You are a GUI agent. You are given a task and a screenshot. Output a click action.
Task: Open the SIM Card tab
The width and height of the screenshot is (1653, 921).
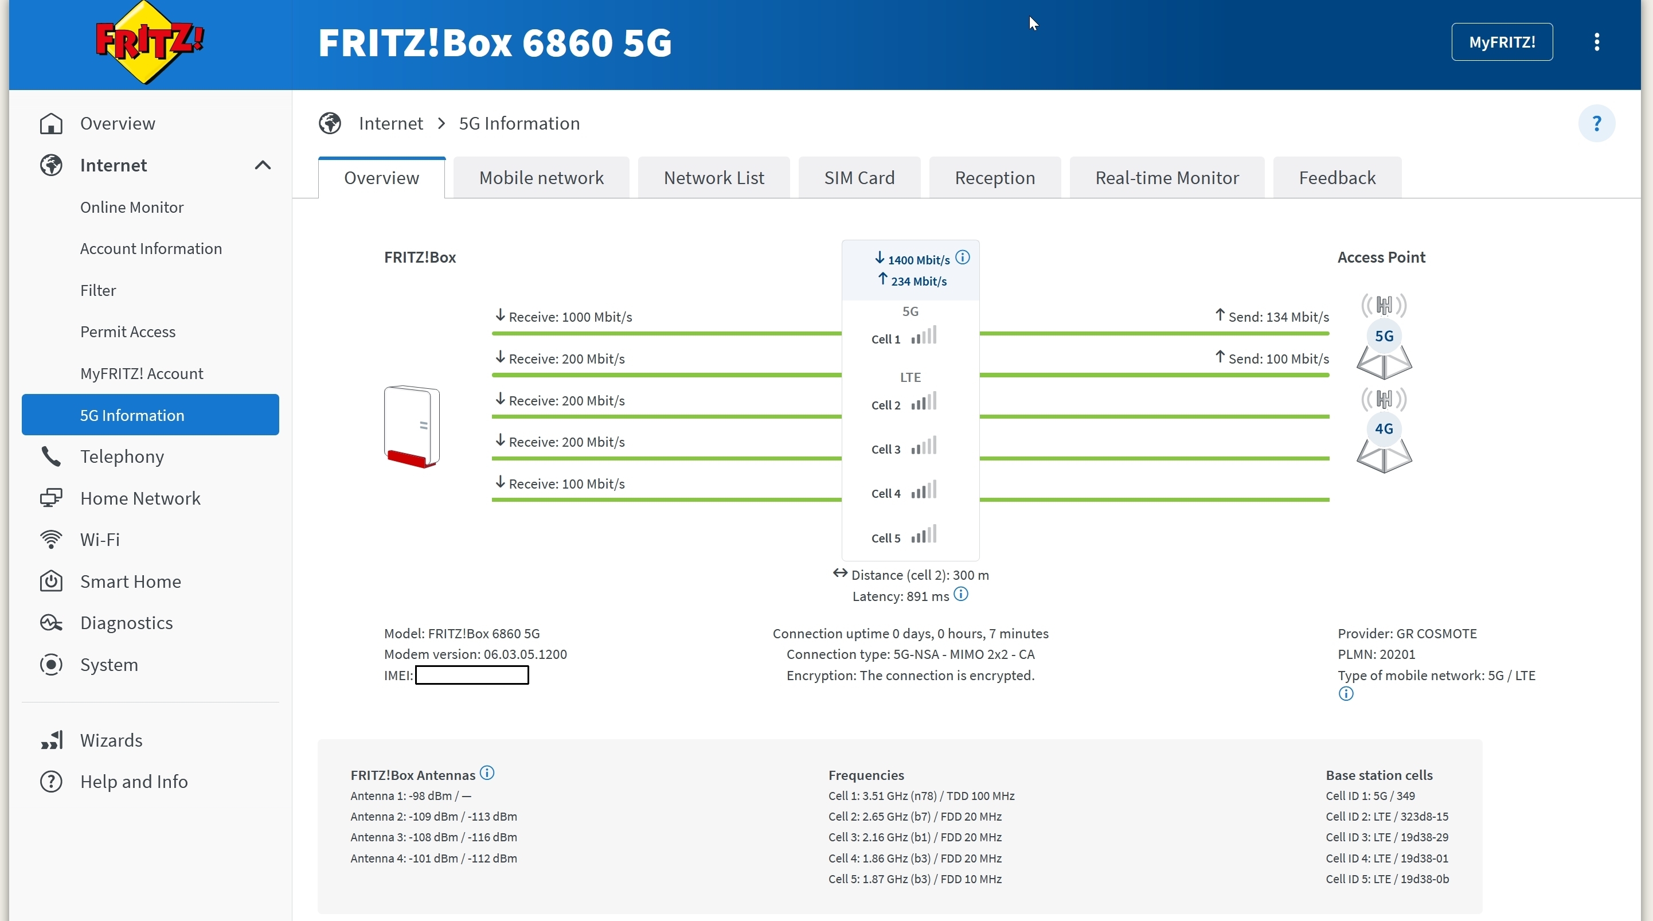click(x=859, y=178)
